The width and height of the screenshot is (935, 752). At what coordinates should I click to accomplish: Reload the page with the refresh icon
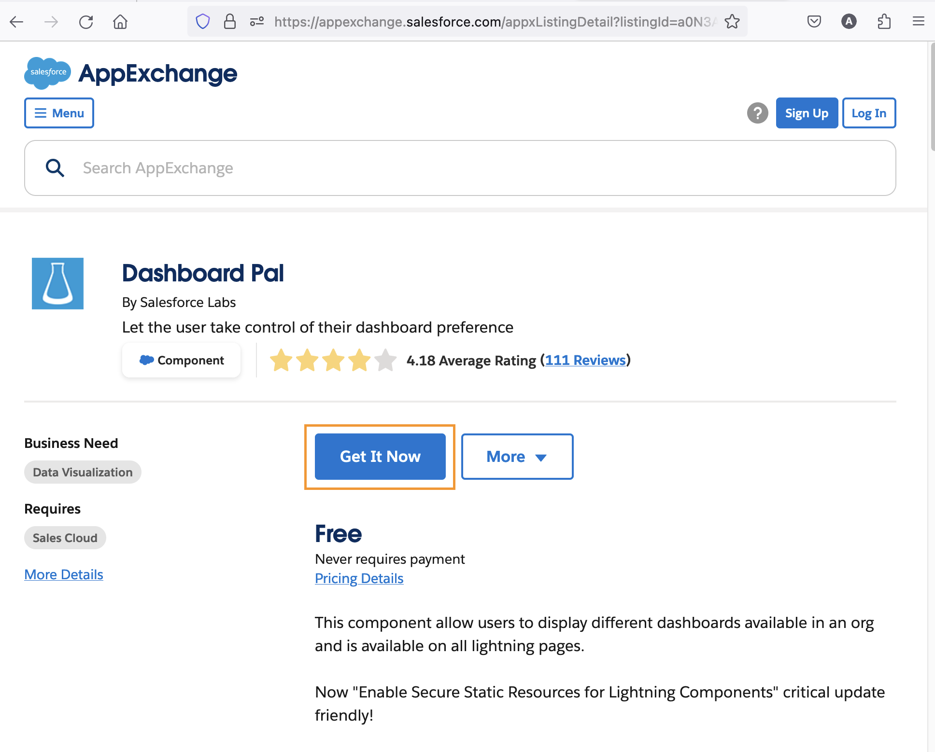[x=86, y=21]
